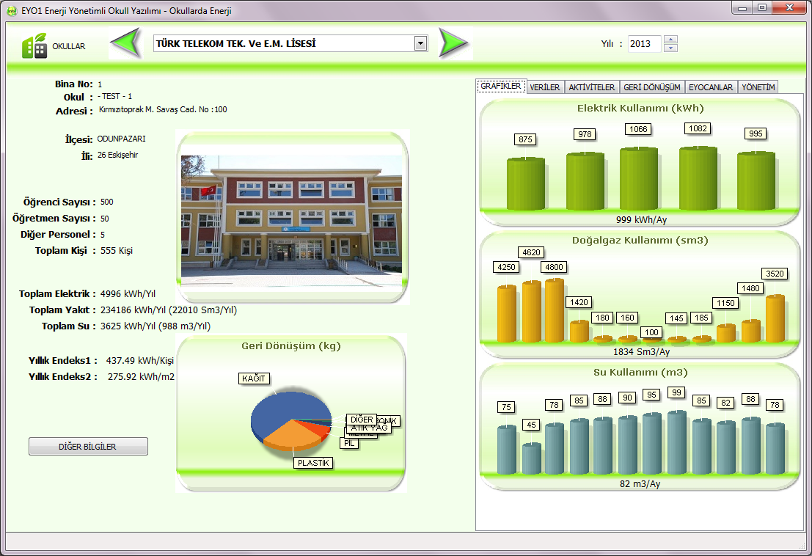Image resolution: width=812 pixels, height=556 pixels.
Task: Open the AKTİVİTELER tab
Action: (591, 87)
